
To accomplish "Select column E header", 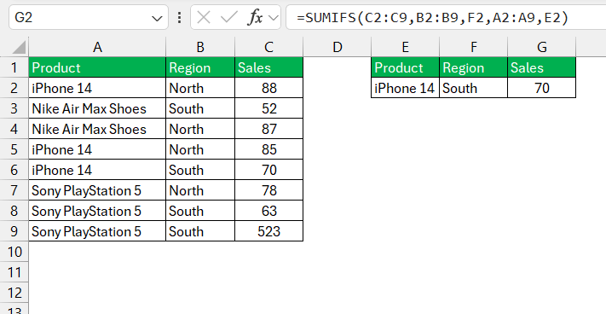I will point(405,47).
